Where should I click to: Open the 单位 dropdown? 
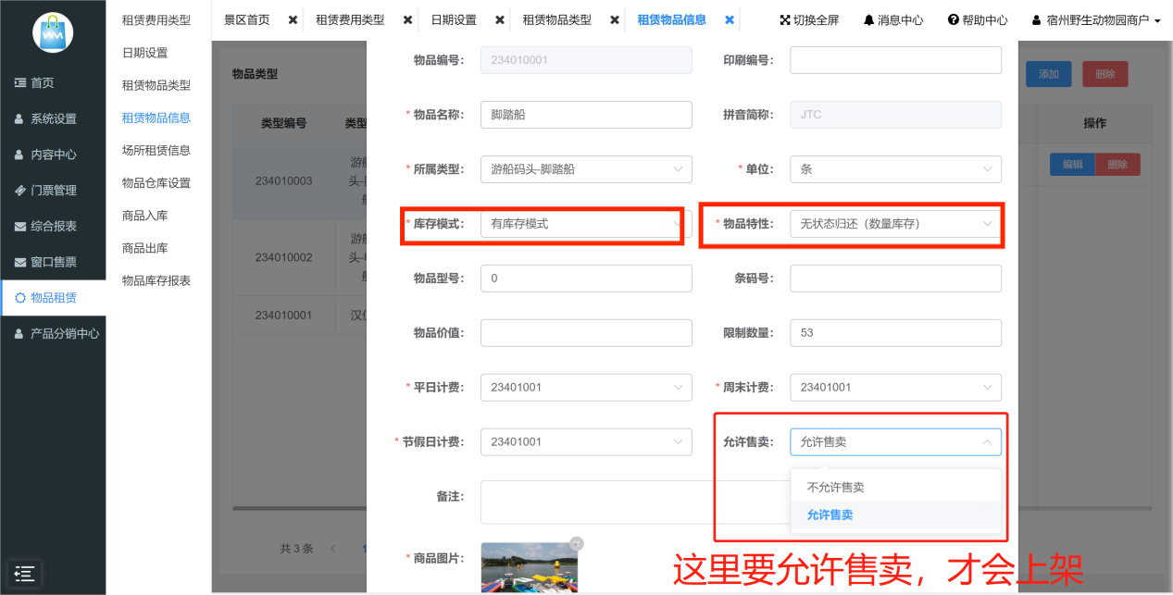click(895, 169)
